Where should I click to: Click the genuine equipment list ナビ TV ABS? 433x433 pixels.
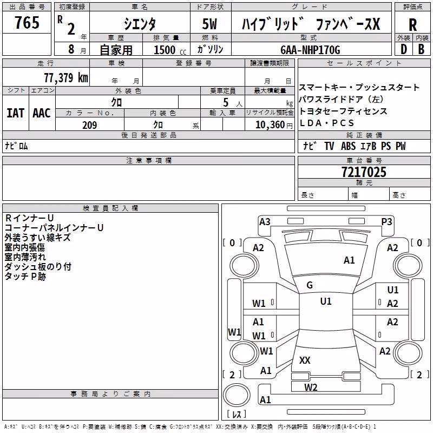coord(355,146)
